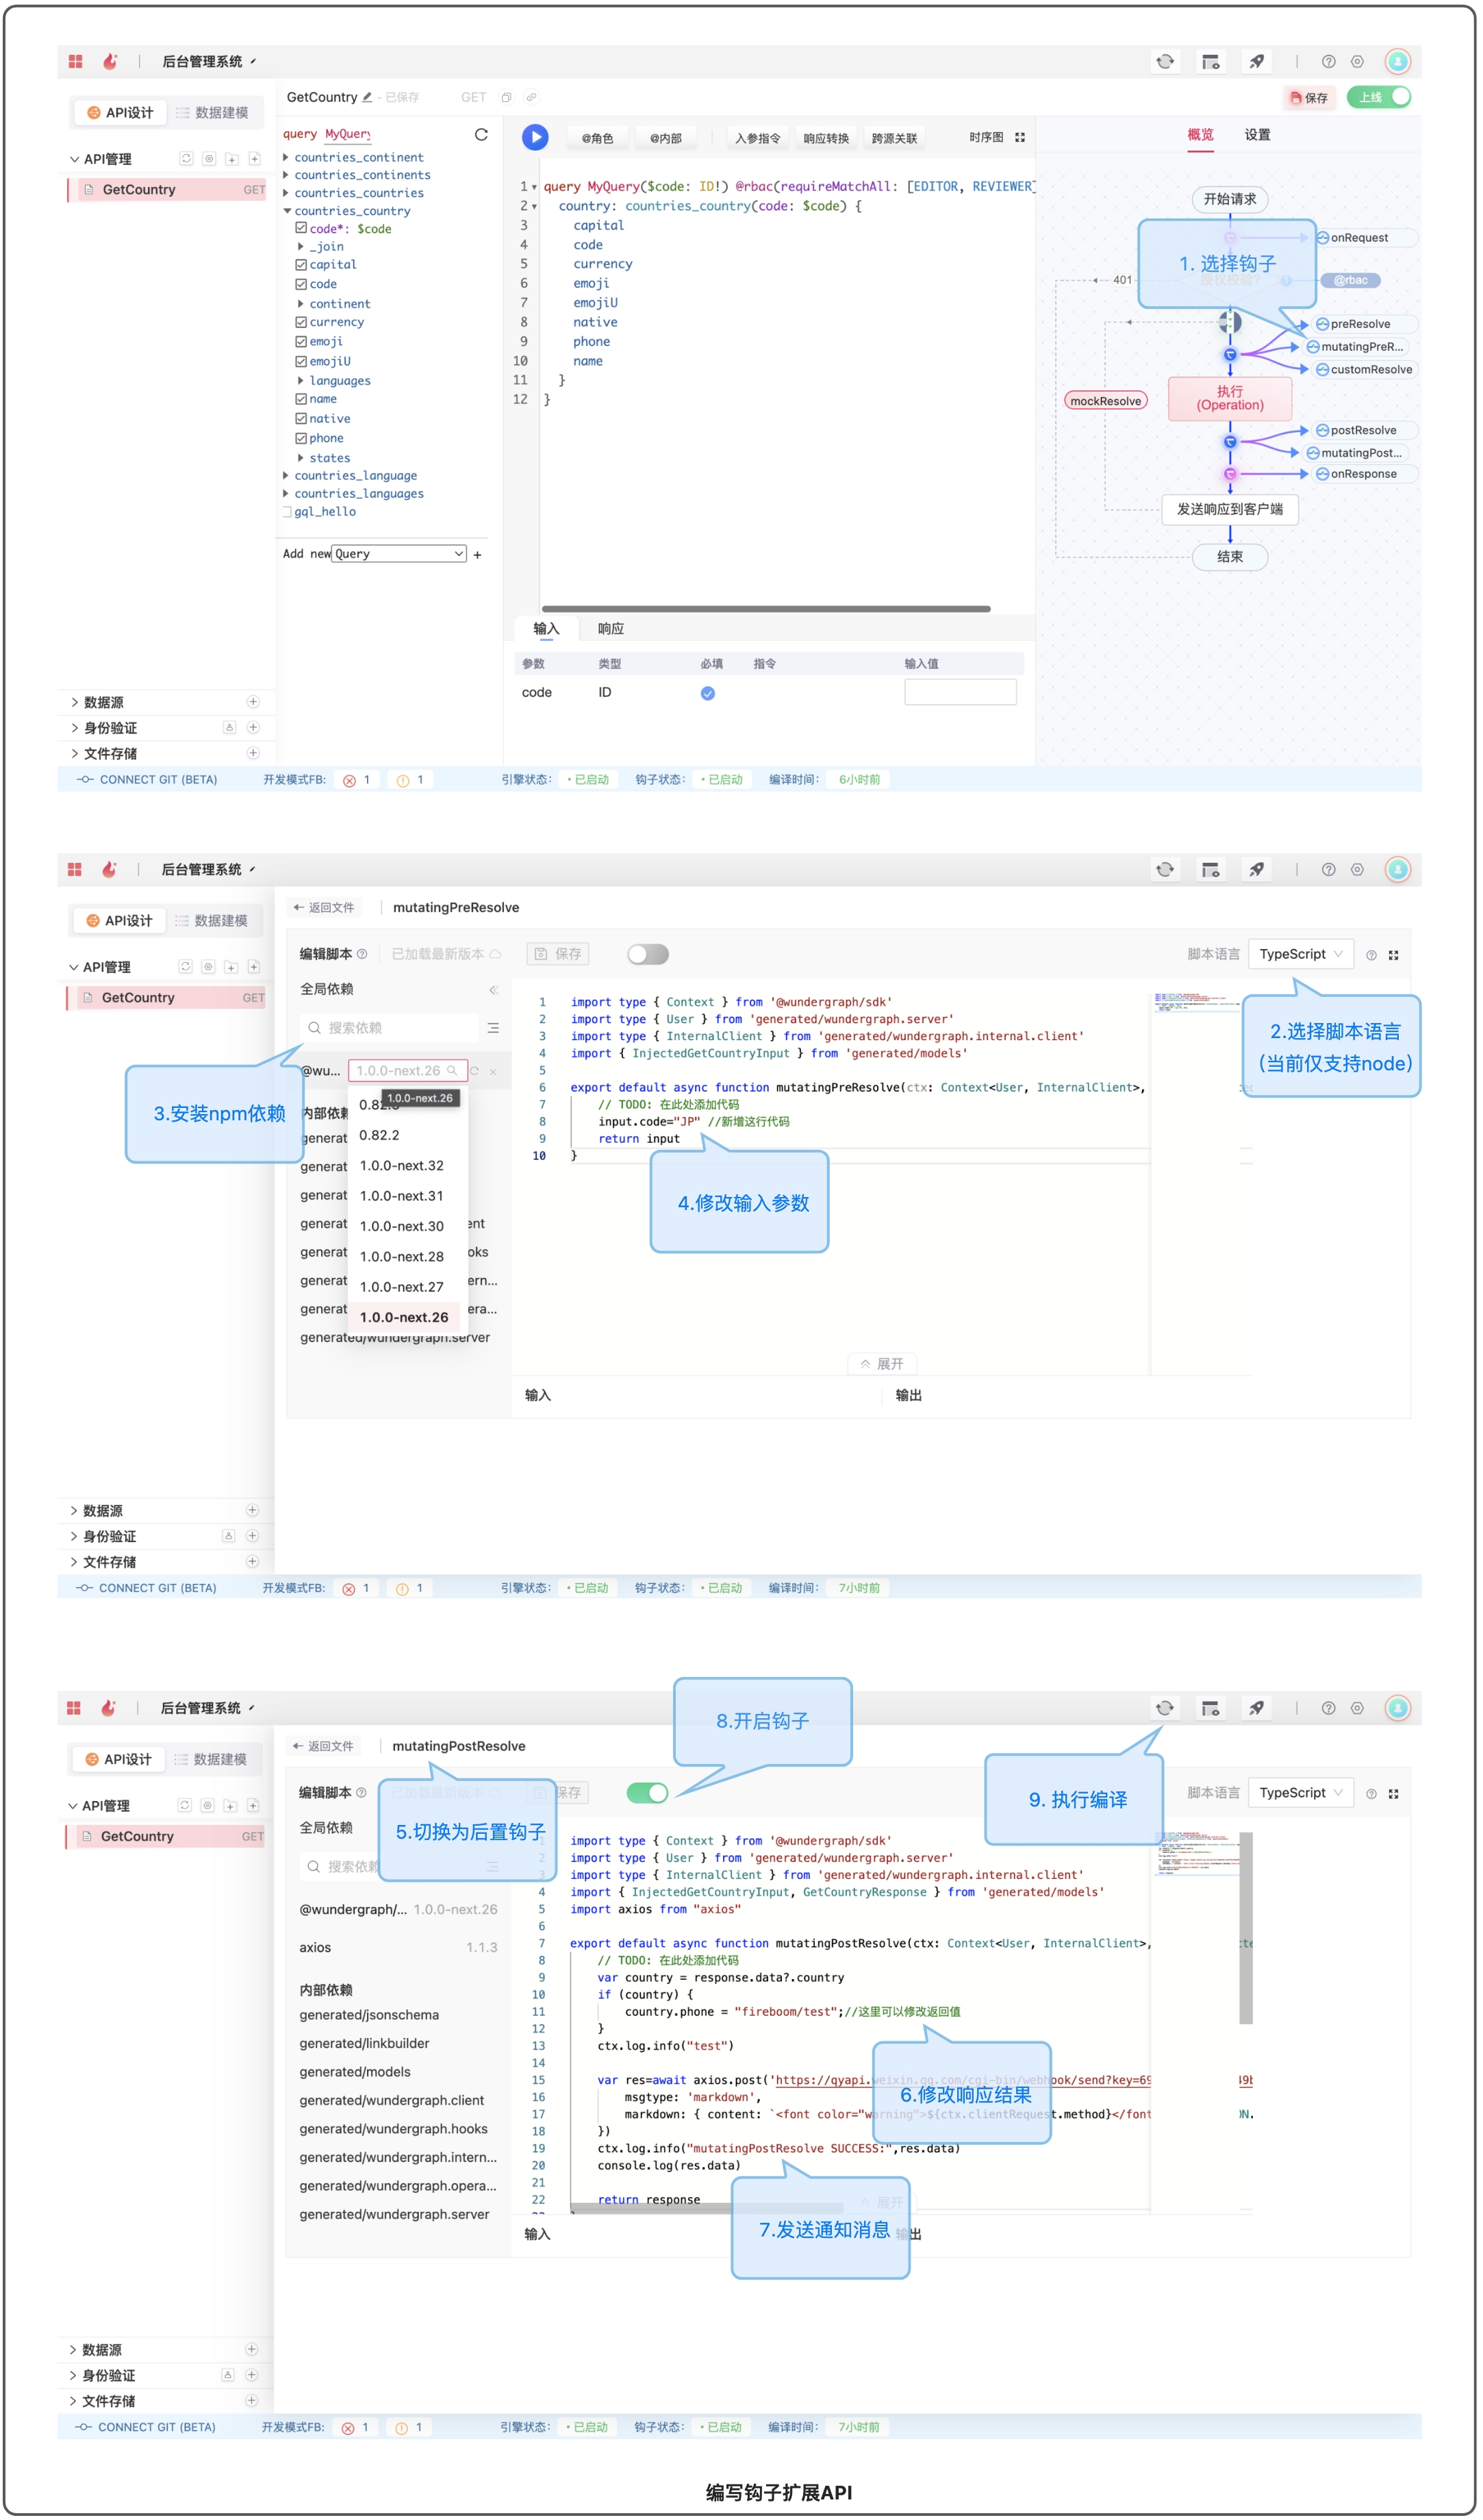Image resolution: width=1483 pixels, height=2520 pixels.
Task: Open the 设置 tab next to 概览
Action: click(1257, 135)
